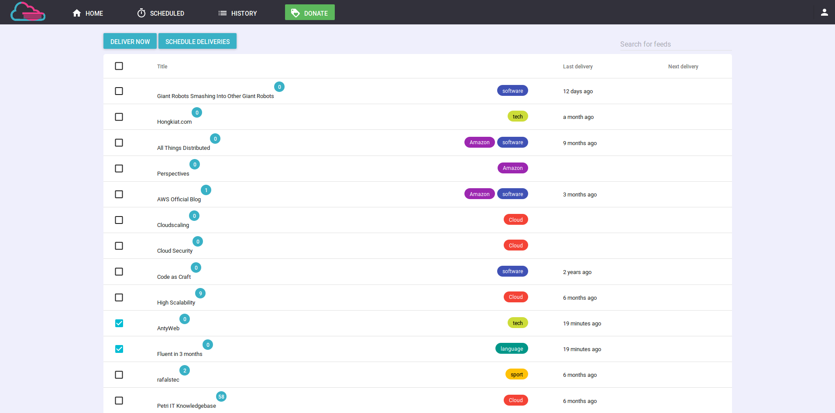
Task: Click the badge 2 on rafalstec
Action: (185, 370)
